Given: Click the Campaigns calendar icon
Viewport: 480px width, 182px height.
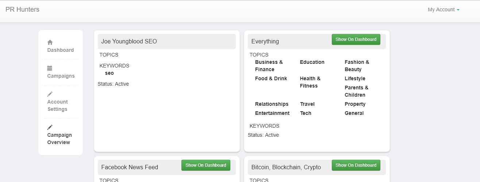Looking at the screenshot, I should point(50,68).
